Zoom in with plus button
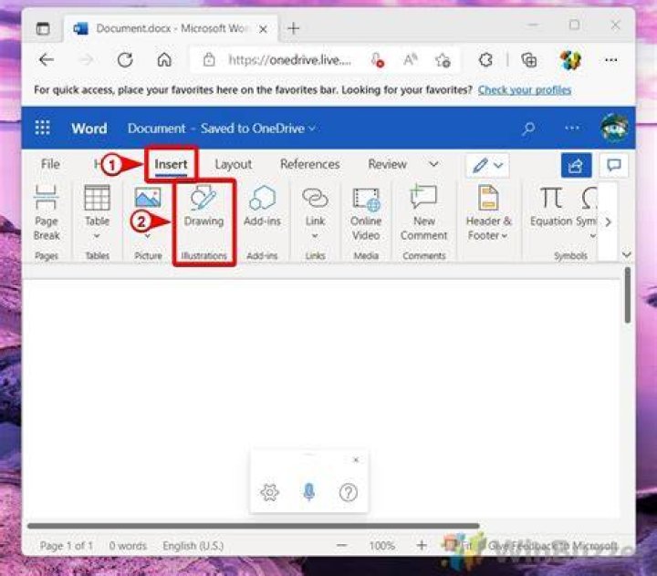 (x=422, y=545)
